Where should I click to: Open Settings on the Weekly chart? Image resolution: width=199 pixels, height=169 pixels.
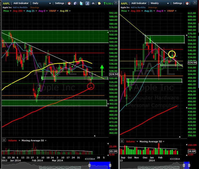pyautogui.click(x=177, y=3)
